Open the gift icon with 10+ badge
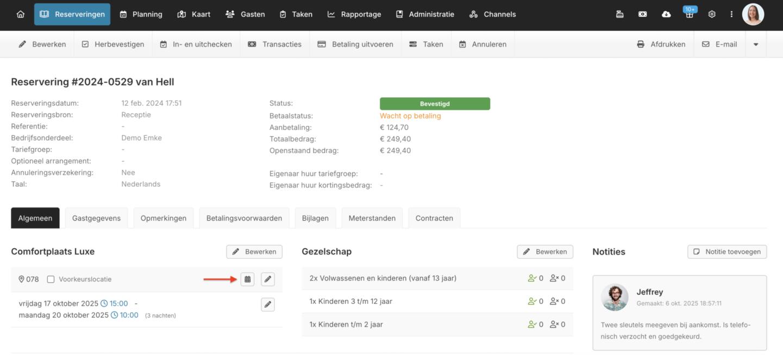 [690, 15]
